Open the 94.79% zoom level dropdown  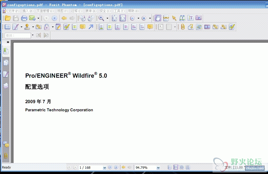(158, 168)
